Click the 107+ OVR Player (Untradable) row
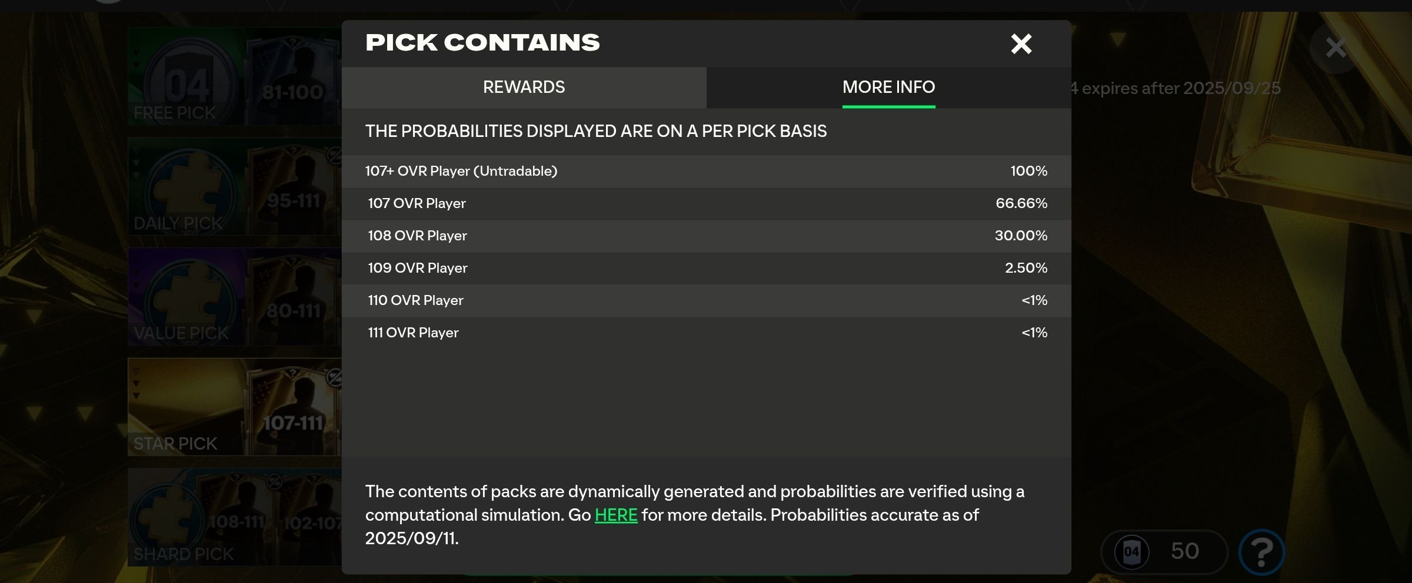This screenshot has width=1412, height=583. pos(706,171)
